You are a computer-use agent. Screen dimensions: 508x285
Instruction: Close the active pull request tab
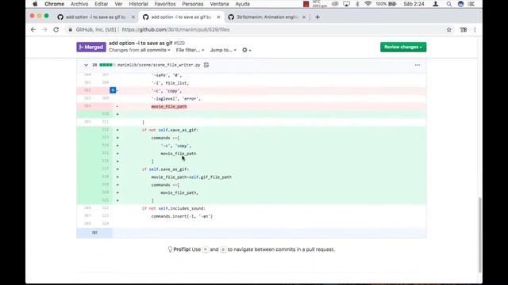(218, 17)
